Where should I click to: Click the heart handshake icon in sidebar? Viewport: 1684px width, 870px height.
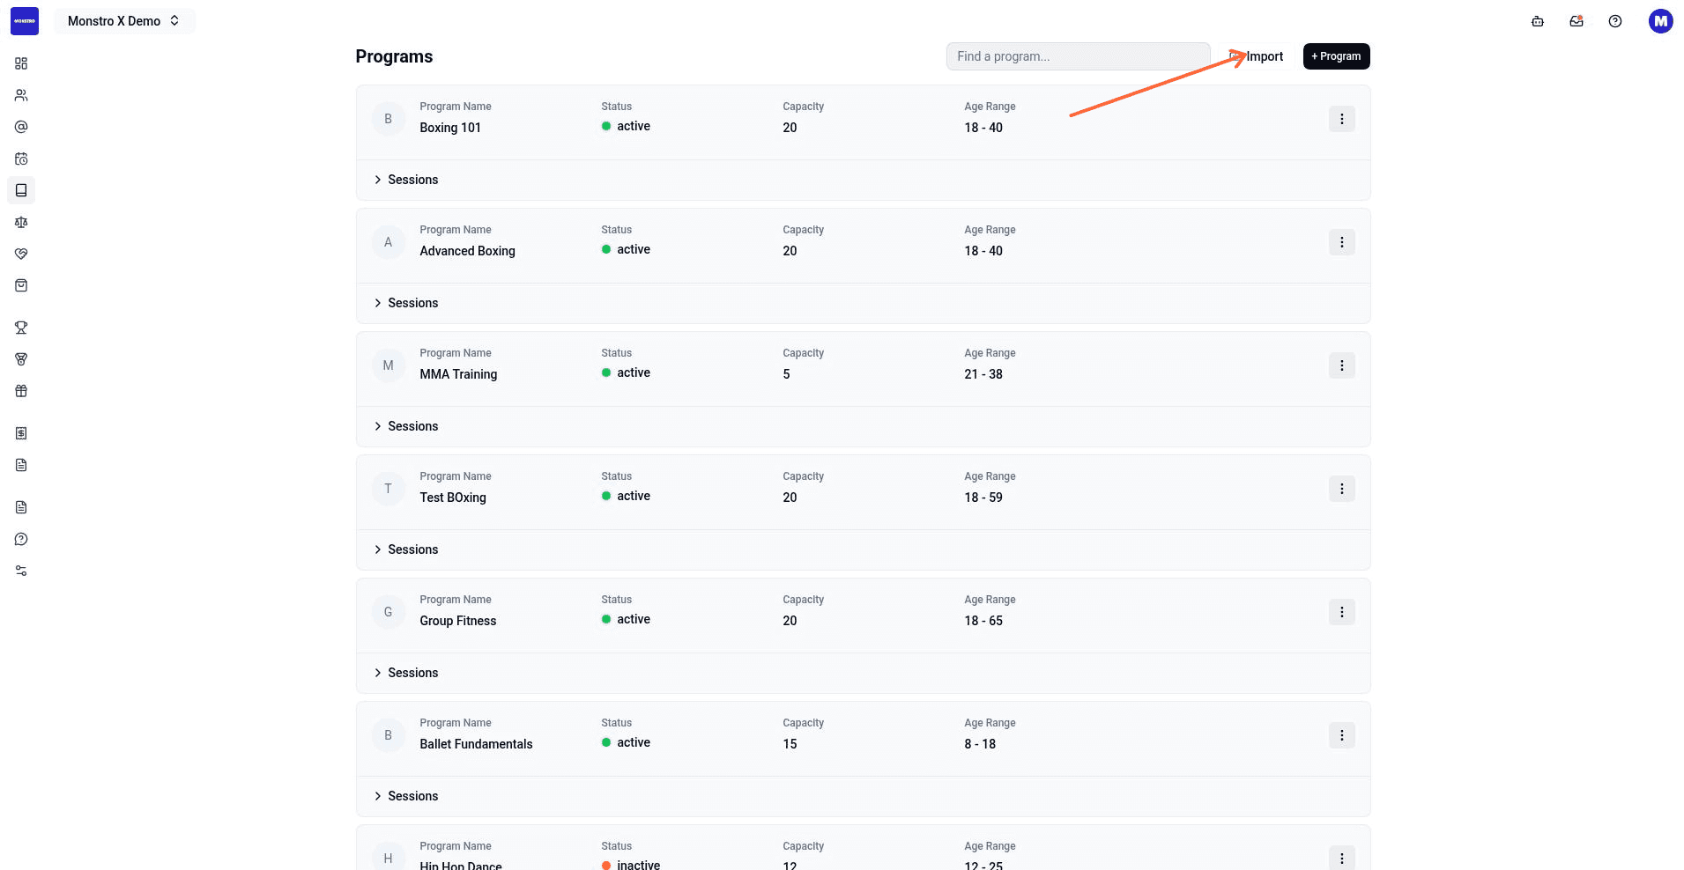21,254
